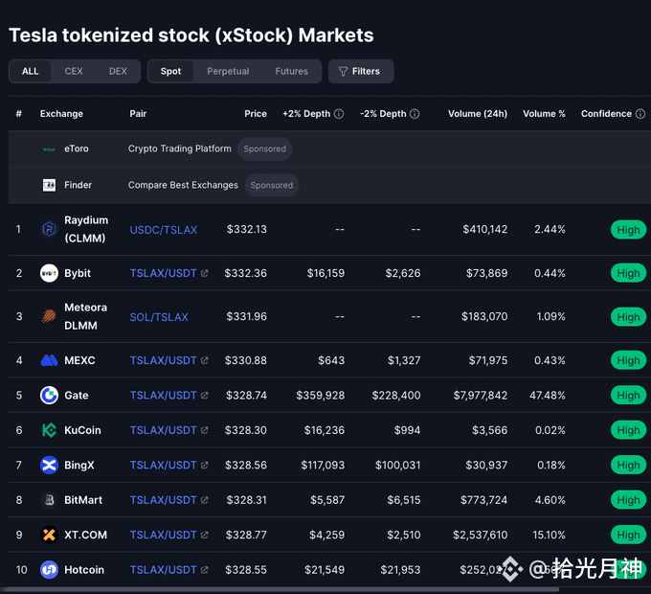
Task: Sort by the Volume % column header
Action: pyautogui.click(x=544, y=114)
